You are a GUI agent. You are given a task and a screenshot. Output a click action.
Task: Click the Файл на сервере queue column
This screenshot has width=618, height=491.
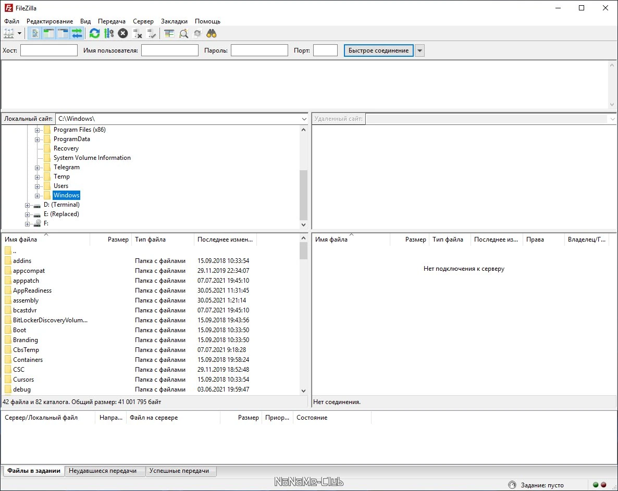coord(173,418)
